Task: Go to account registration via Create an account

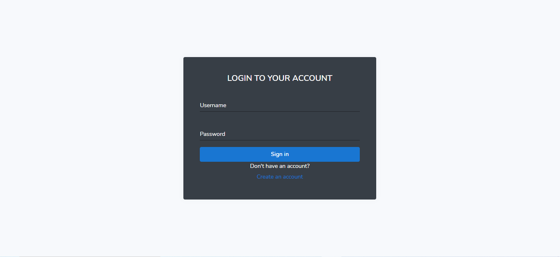Action: 280,177
